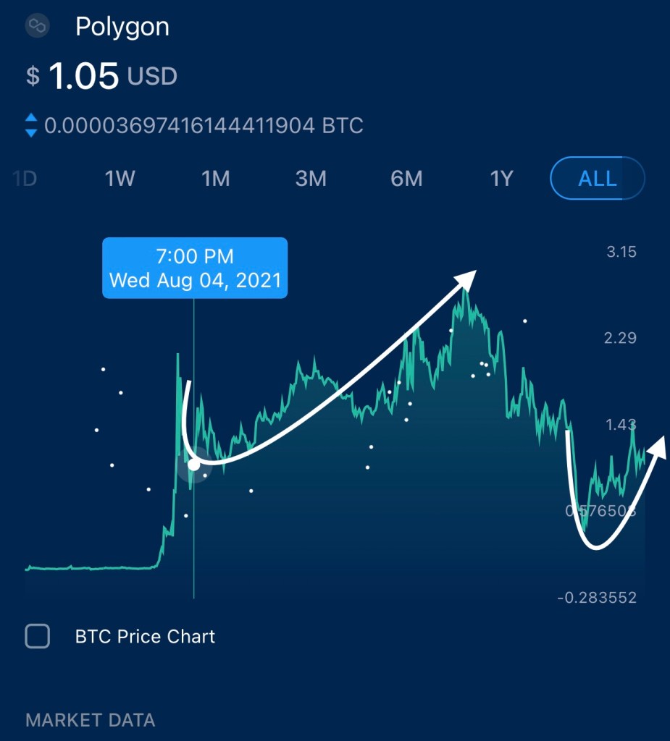Click the -0.283552 axis label

597,598
